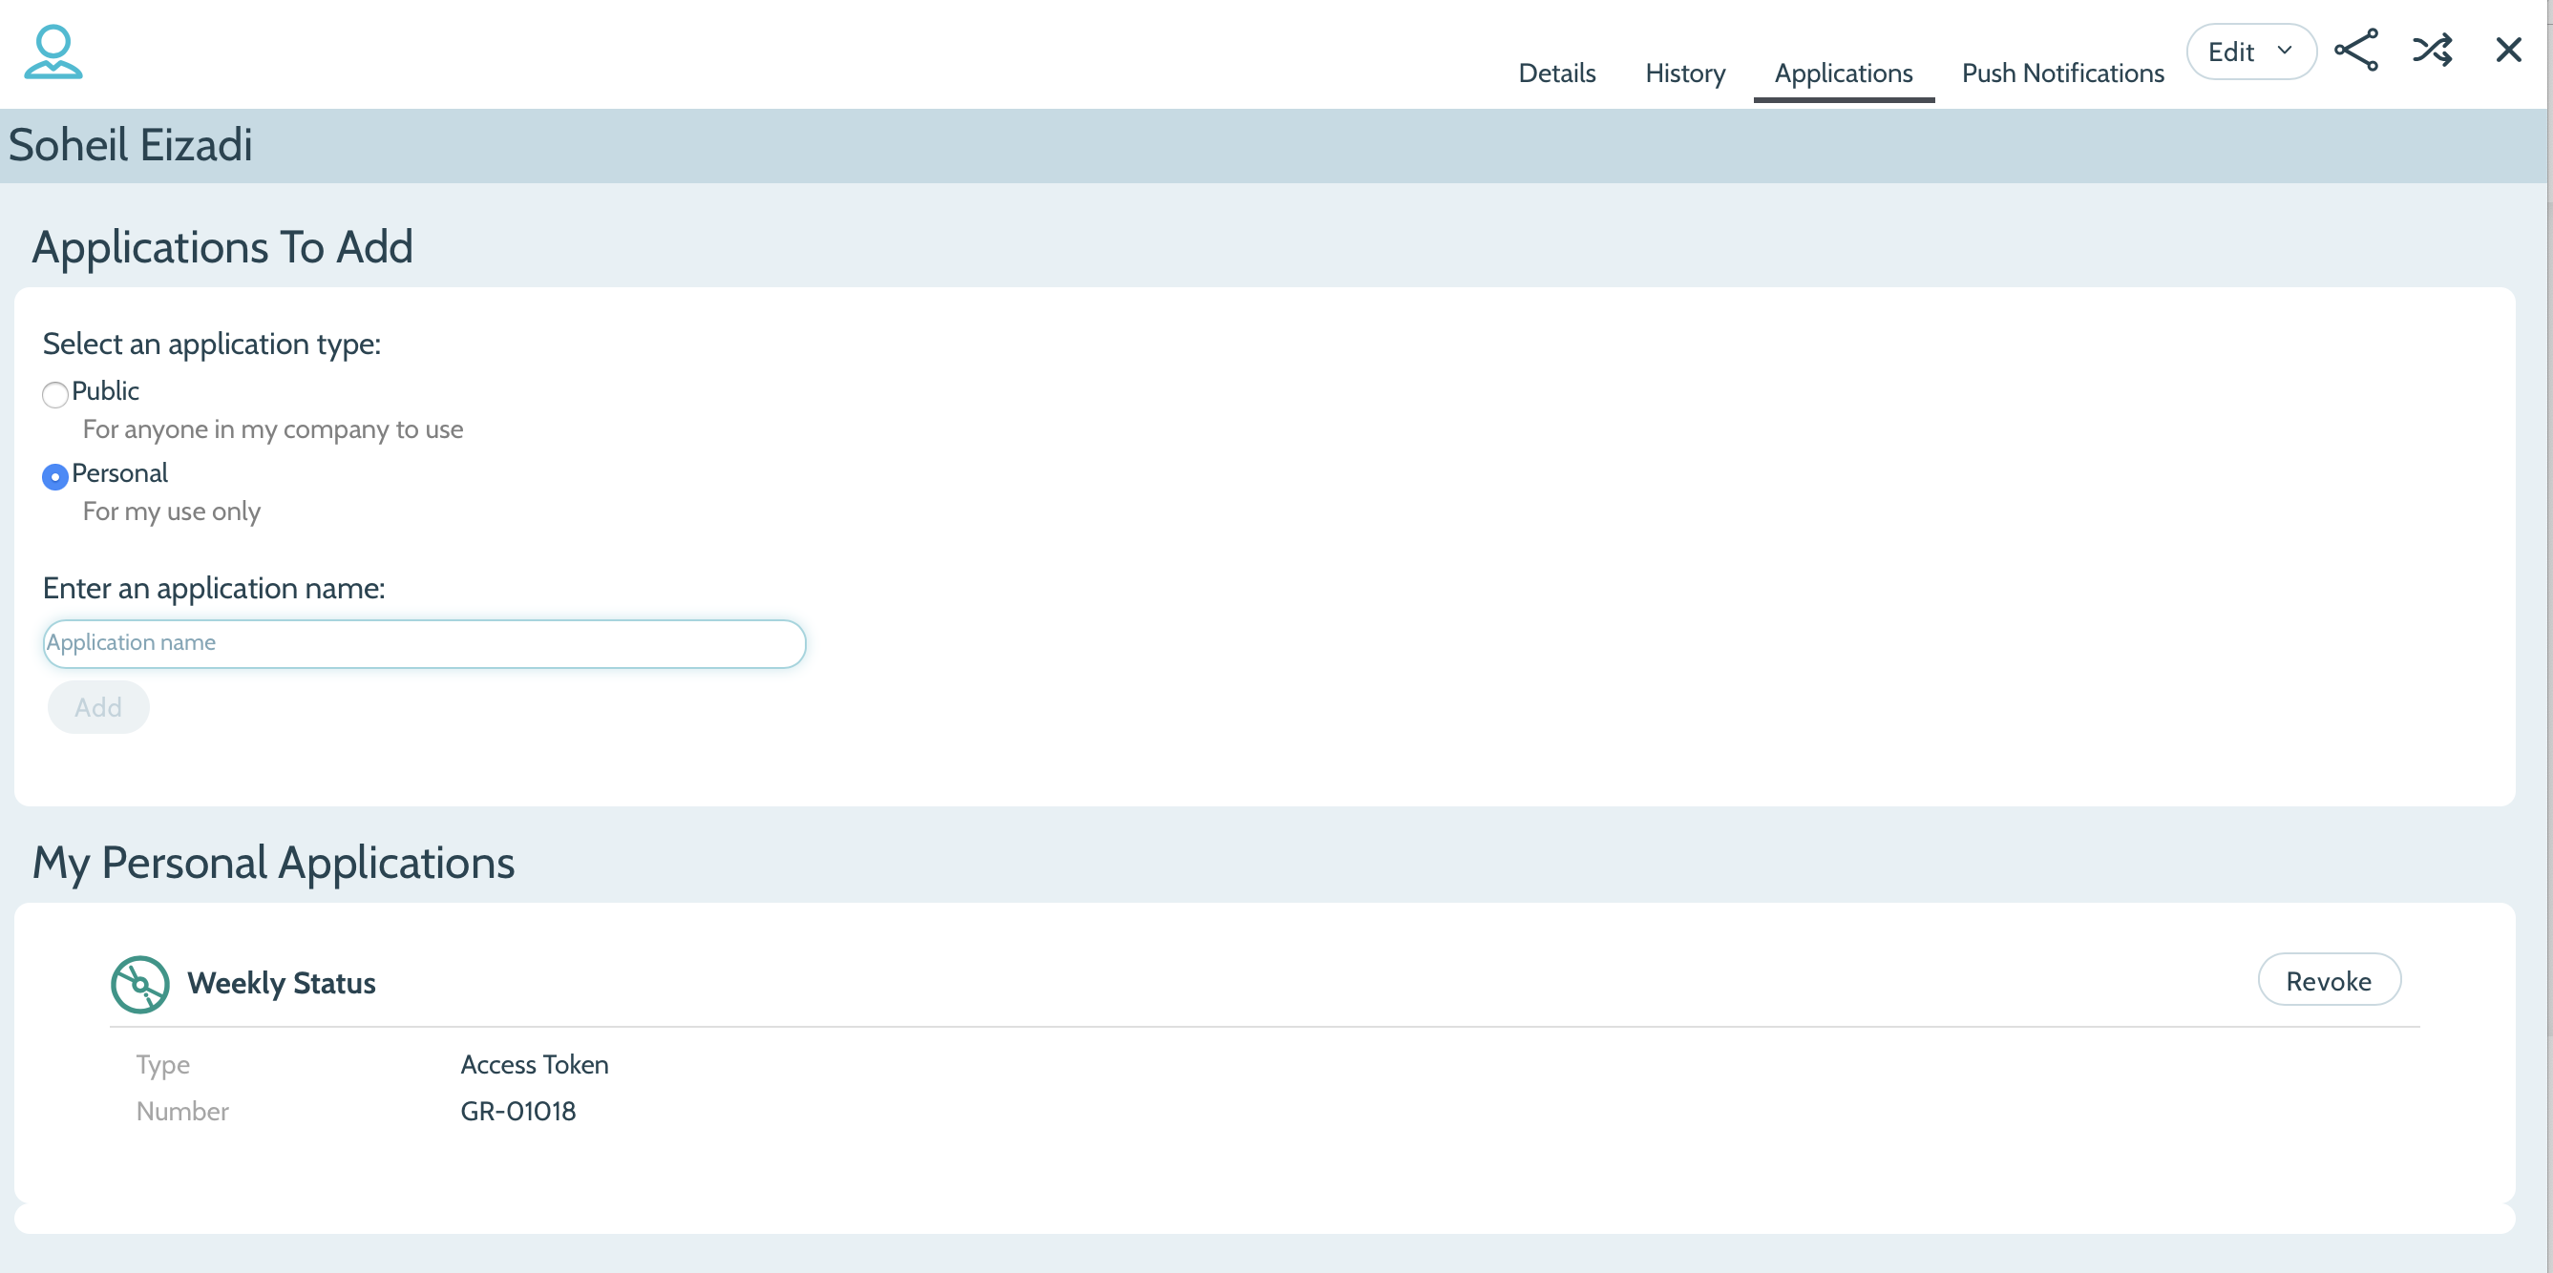The image size is (2553, 1273).
Task: Click the share icon in header
Action: tap(2355, 51)
